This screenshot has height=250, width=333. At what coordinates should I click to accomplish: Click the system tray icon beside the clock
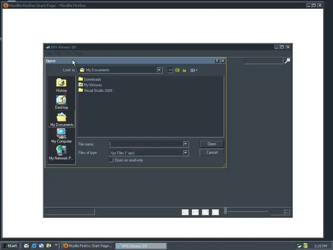[305, 246]
